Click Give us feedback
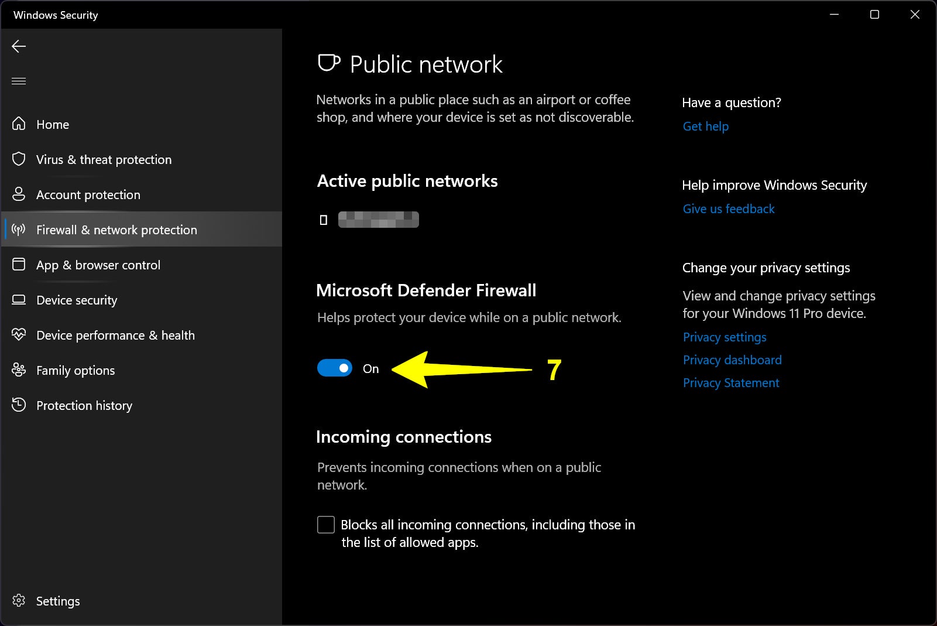Screen dimensions: 937x626 [728, 208]
